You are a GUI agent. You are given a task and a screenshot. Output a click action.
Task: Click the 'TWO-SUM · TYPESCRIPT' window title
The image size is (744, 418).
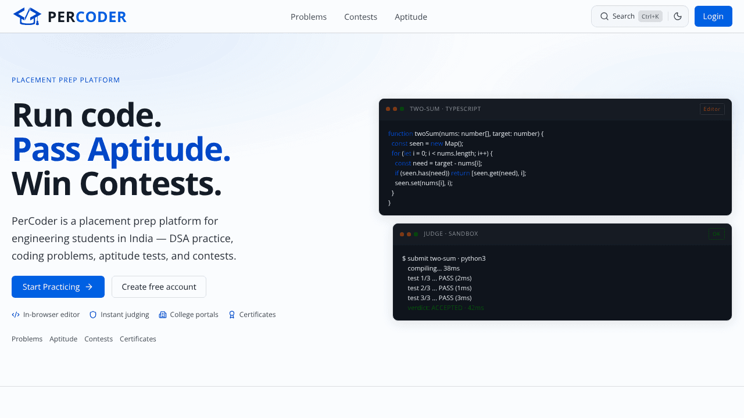tap(445, 109)
